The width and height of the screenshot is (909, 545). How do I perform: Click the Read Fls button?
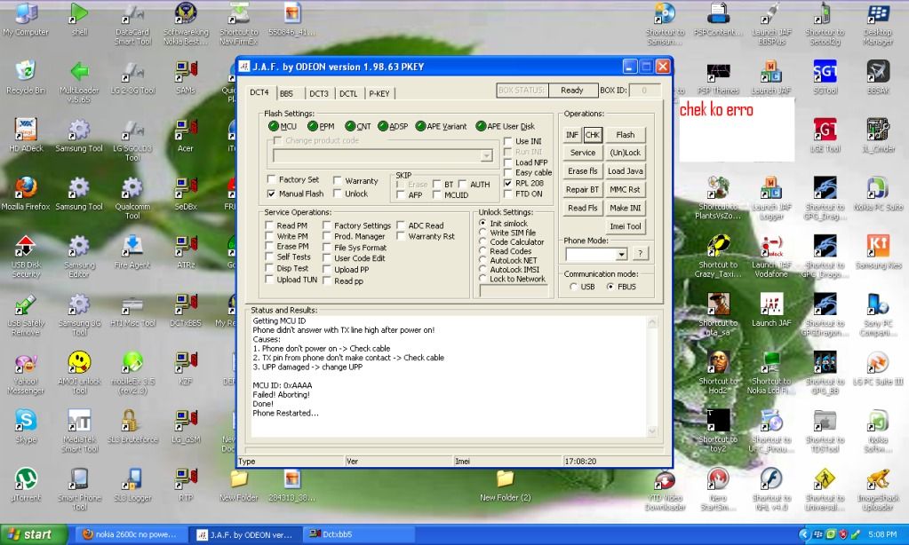click(x=583, y=208)
